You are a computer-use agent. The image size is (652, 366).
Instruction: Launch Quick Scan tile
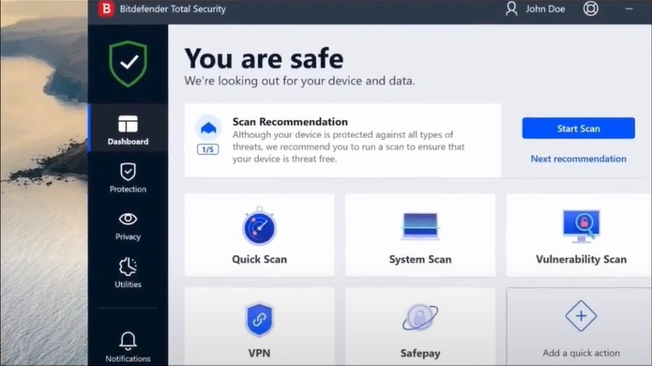pos(260,235)
